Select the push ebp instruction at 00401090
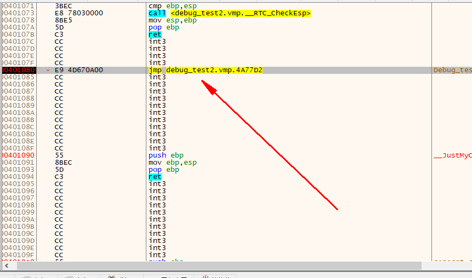 pyautogui.click(x=166, y=155)
